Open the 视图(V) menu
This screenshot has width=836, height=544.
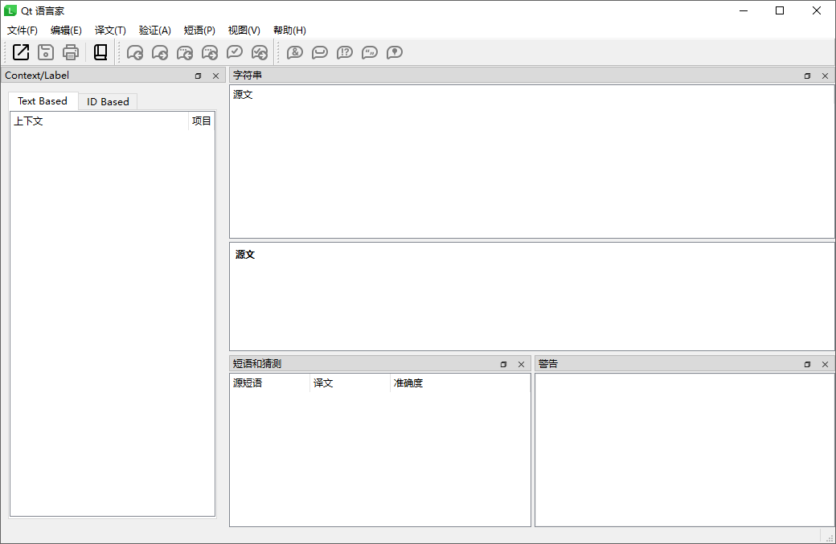244,31
